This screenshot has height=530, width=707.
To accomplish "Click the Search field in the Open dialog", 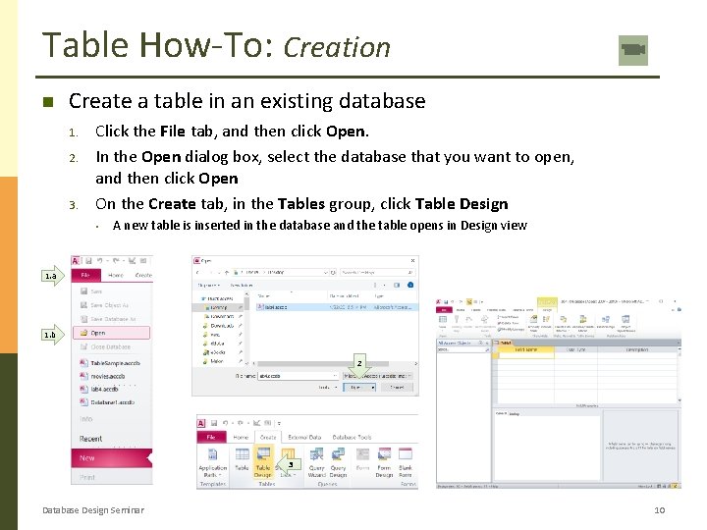I will (377, 272).
